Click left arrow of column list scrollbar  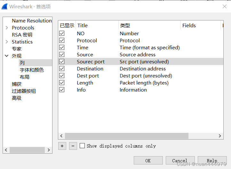(x=61, y=136)
